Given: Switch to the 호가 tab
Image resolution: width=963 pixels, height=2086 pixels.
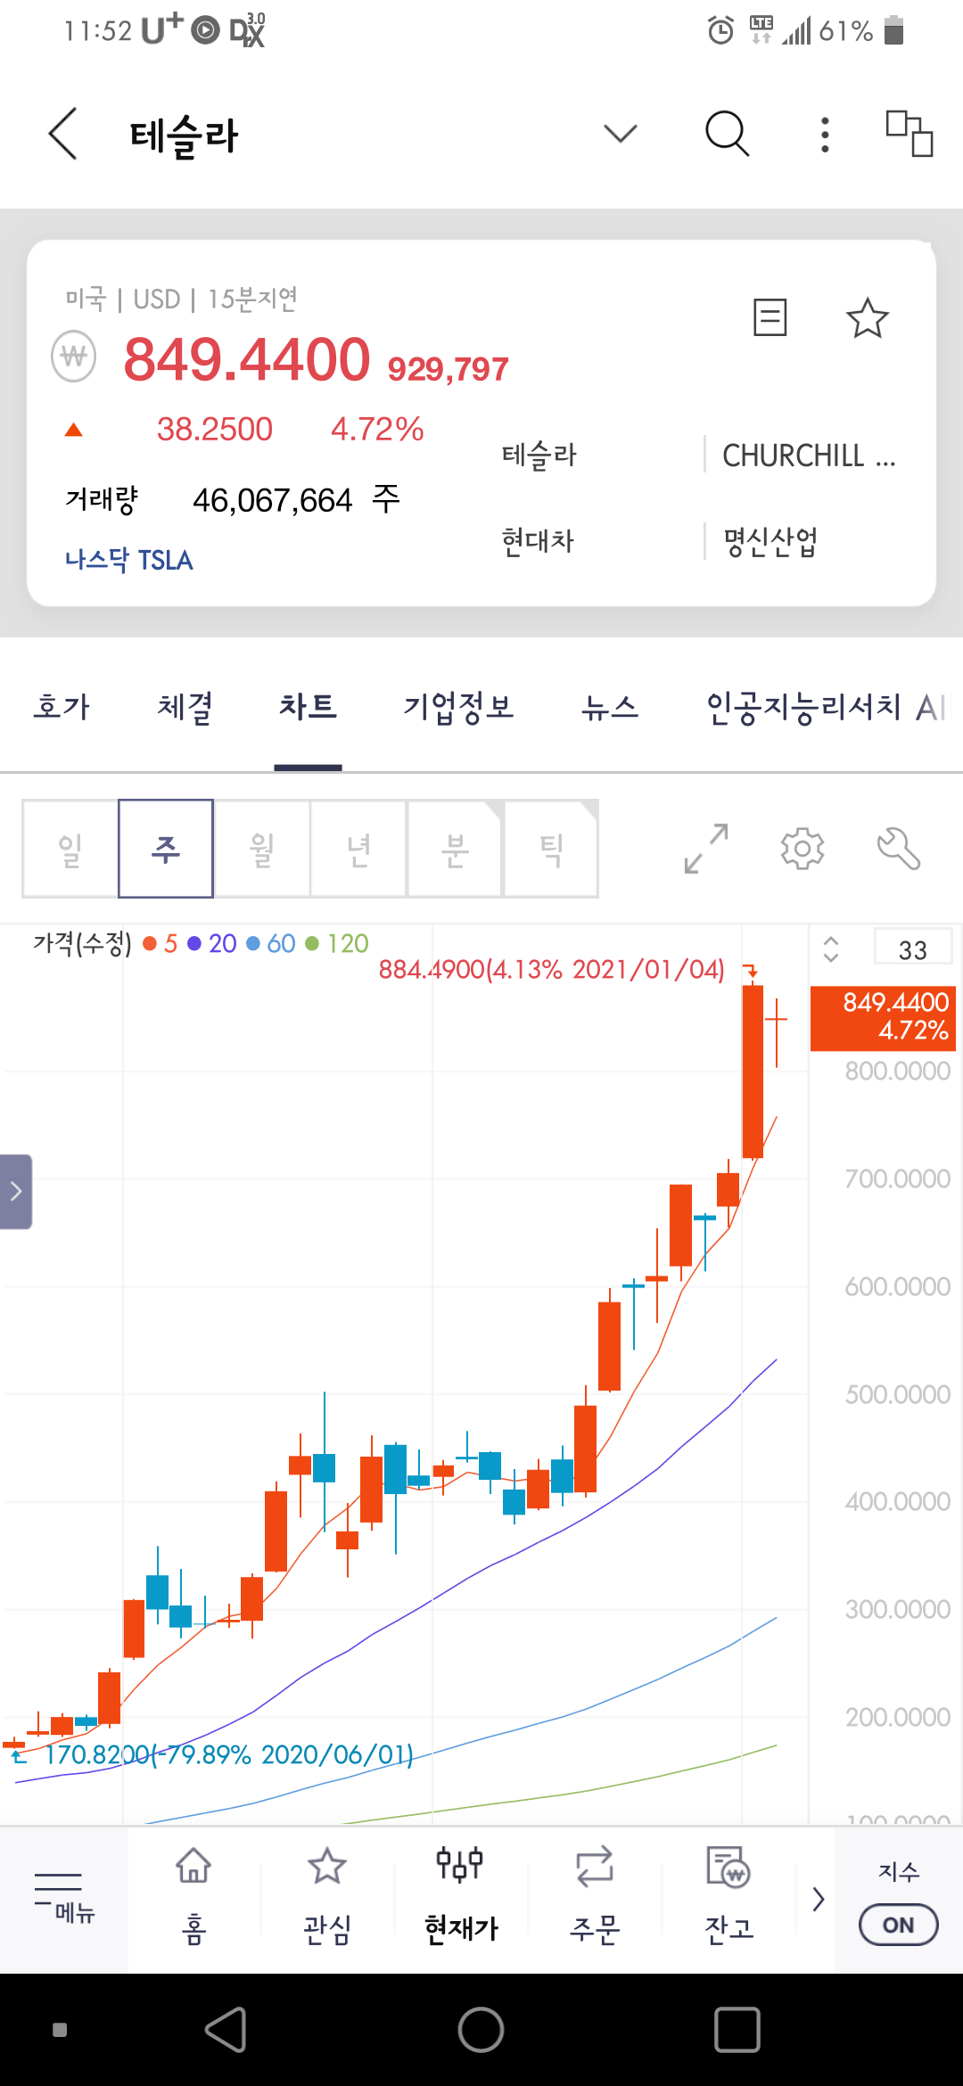Looking at the screenshot, I should point(62,707).
